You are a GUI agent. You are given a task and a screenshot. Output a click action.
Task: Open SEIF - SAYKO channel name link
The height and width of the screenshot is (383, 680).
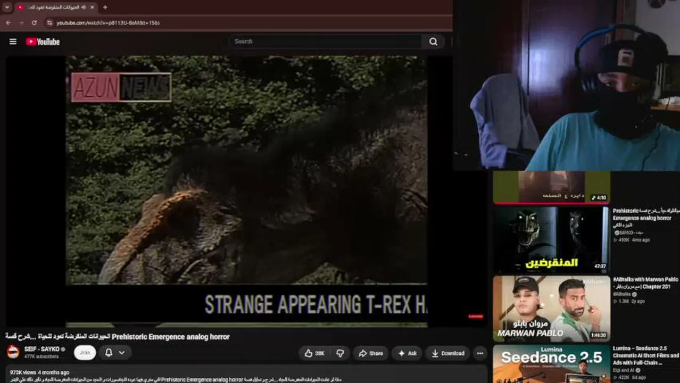pos(42,349)
